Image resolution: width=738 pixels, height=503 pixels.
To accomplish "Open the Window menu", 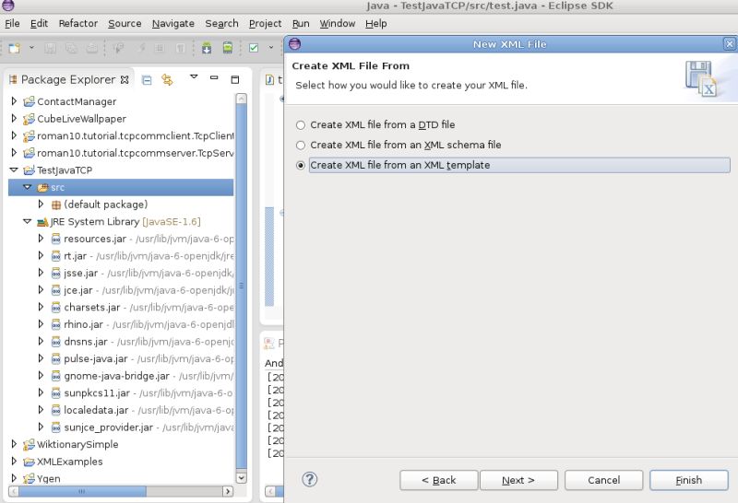I will click(x=338, y=24).
